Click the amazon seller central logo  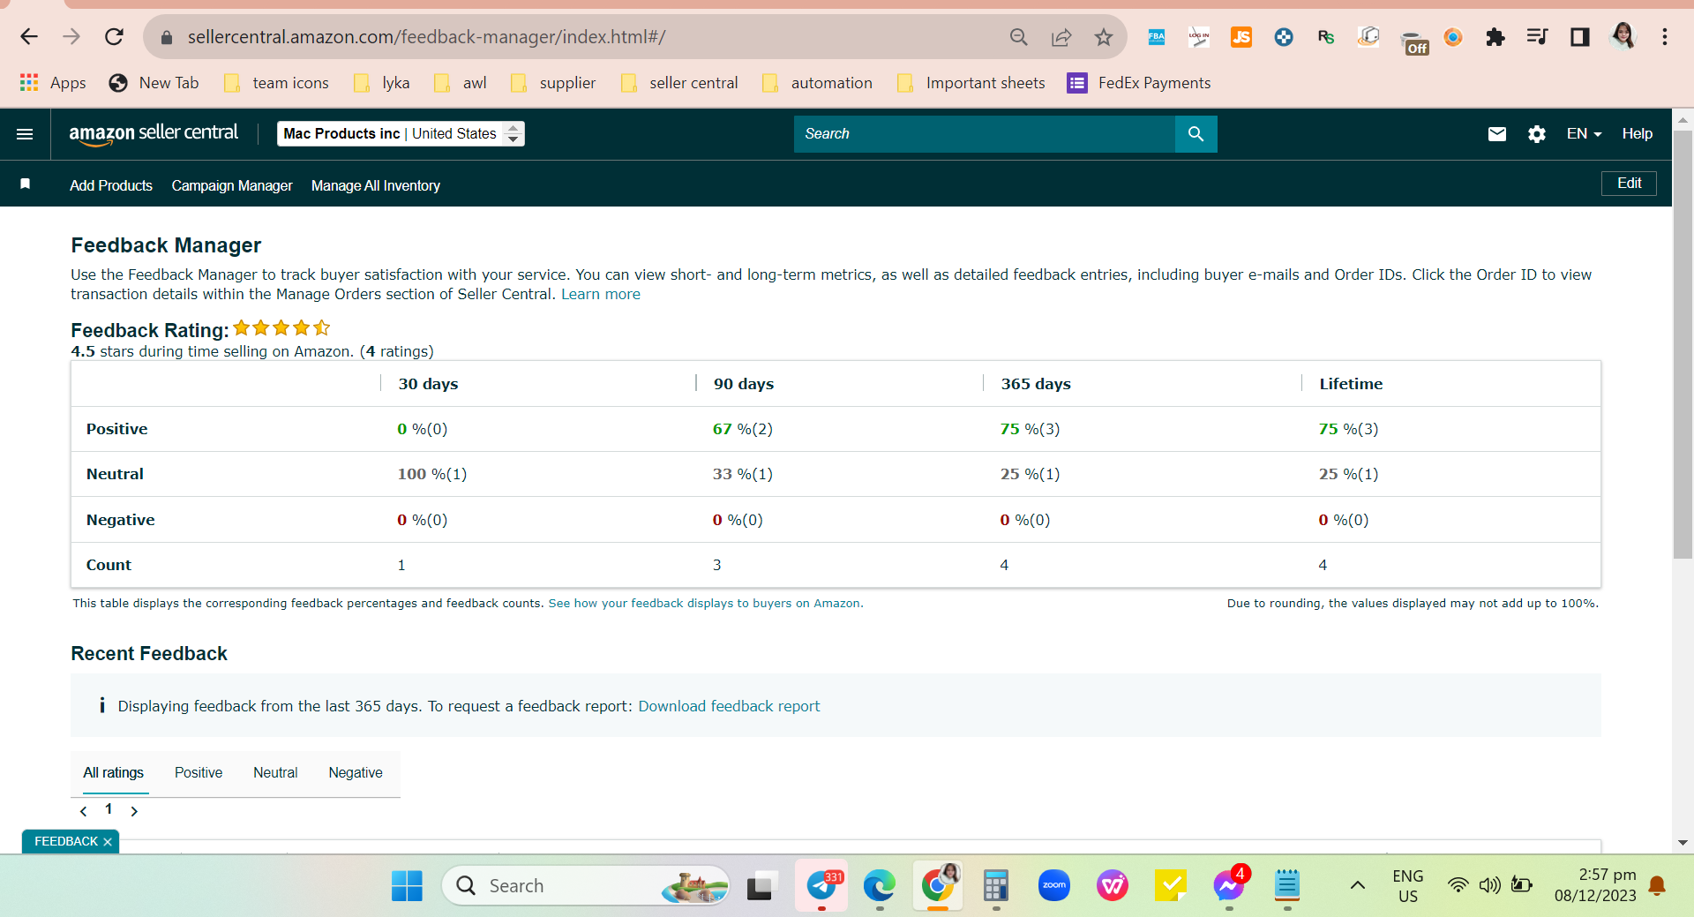(154, 133)
